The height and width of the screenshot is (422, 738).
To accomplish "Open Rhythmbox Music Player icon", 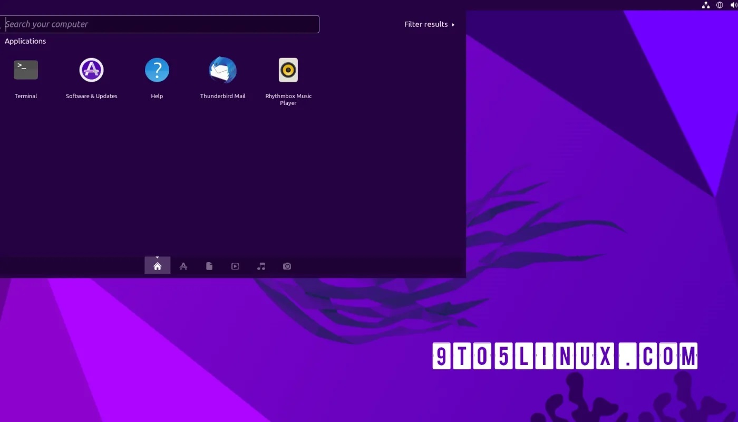I will (288, 70).
